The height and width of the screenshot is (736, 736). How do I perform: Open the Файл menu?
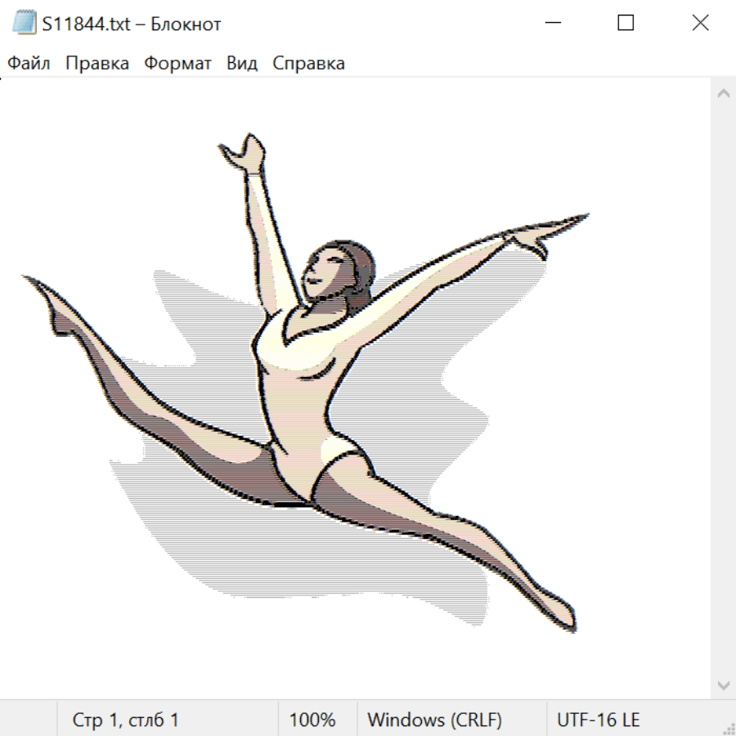point(29,64)
